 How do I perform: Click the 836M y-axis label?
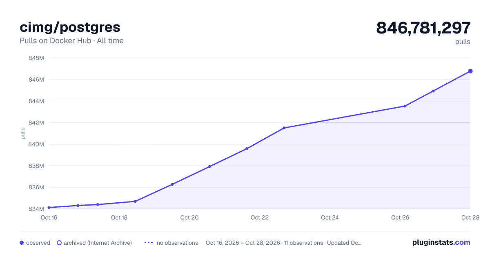(36, 188)
